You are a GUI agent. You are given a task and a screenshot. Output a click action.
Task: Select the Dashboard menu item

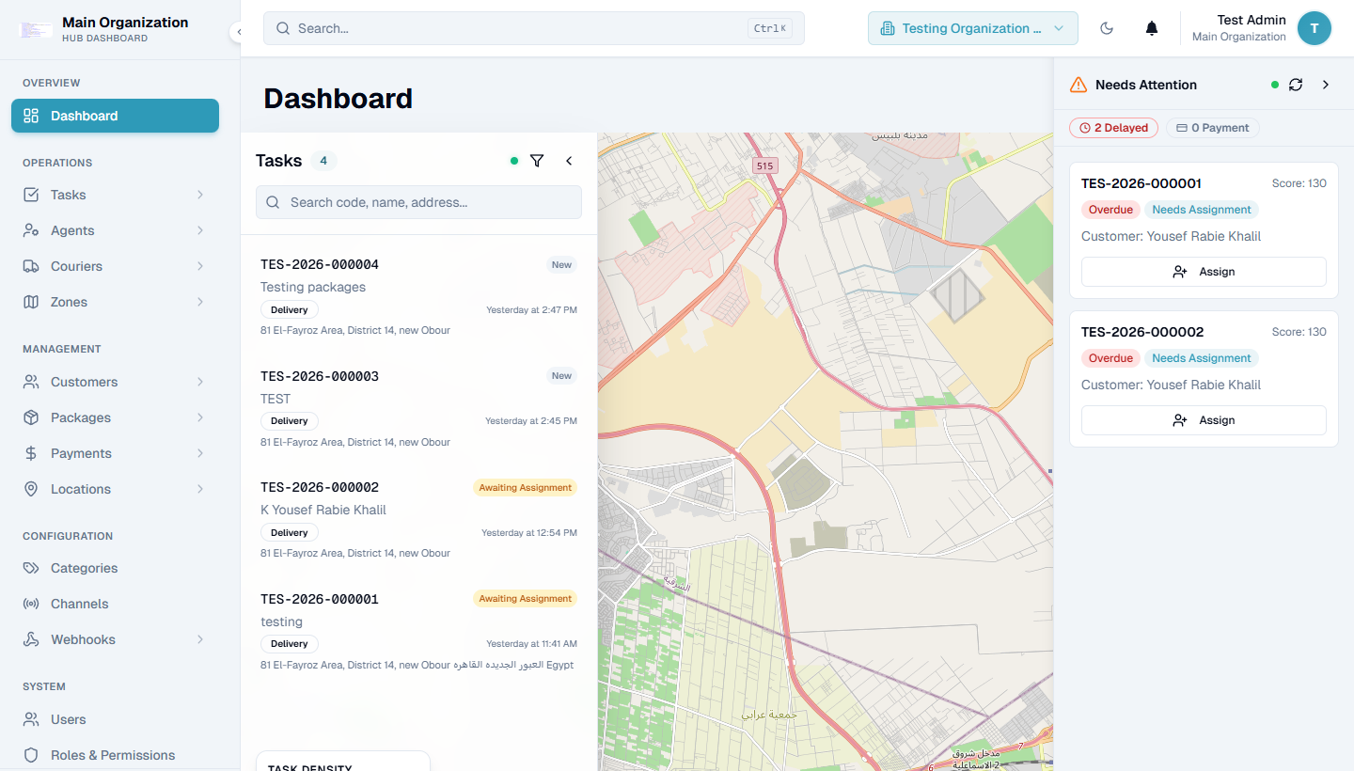[x=115, y=116]
